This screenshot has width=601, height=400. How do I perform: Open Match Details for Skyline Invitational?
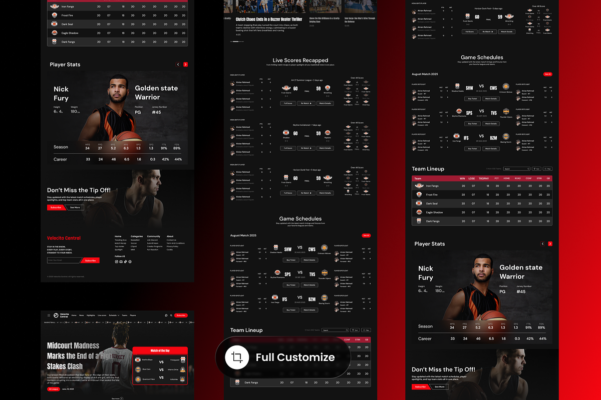pyautogui.click(x=325, y=148)
